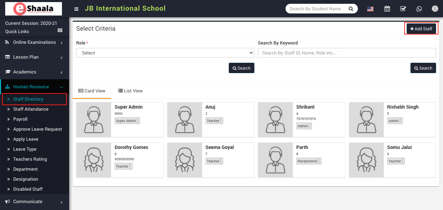Viewport: 443px width, 210px height.
Task: Click the US flag language icon
Action: click(x=370, y=9)
